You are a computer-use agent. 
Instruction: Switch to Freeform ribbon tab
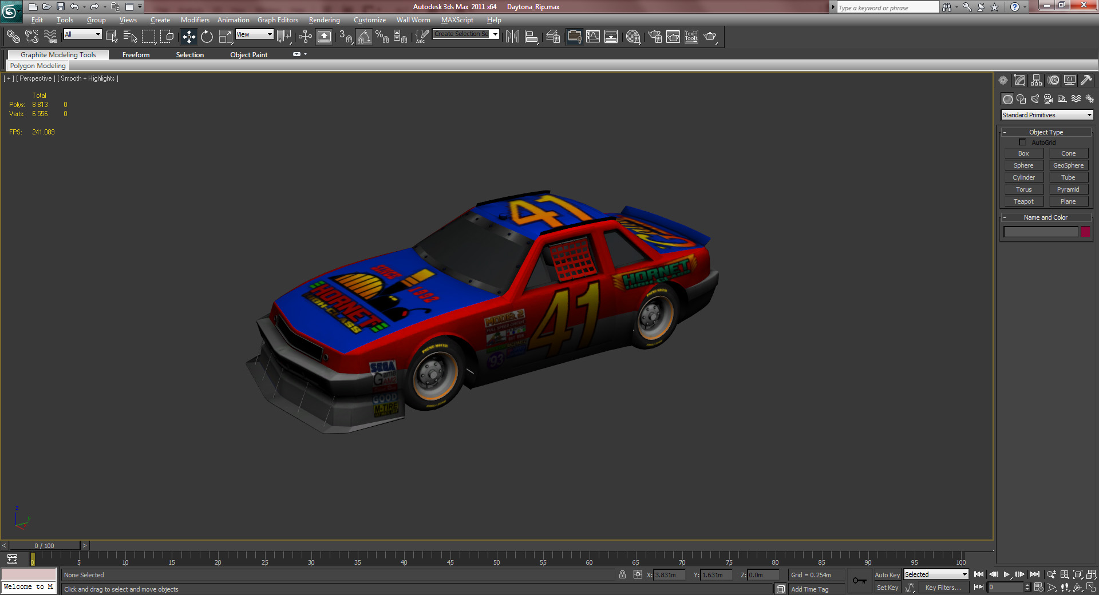click(x=136, y=55)
